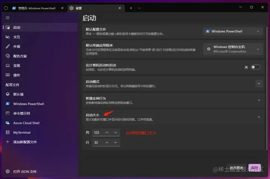Screen dimensions: 270x179
Task: Click the PowerShell tab icon
Action: [x=14, y=8]
